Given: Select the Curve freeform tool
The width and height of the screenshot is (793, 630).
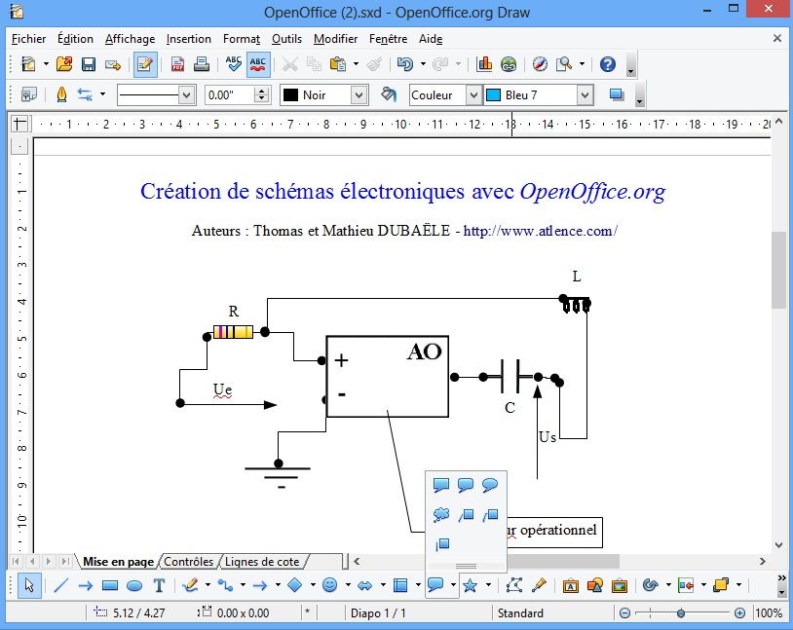Looking at the screenshot, I should pos(191,585).
